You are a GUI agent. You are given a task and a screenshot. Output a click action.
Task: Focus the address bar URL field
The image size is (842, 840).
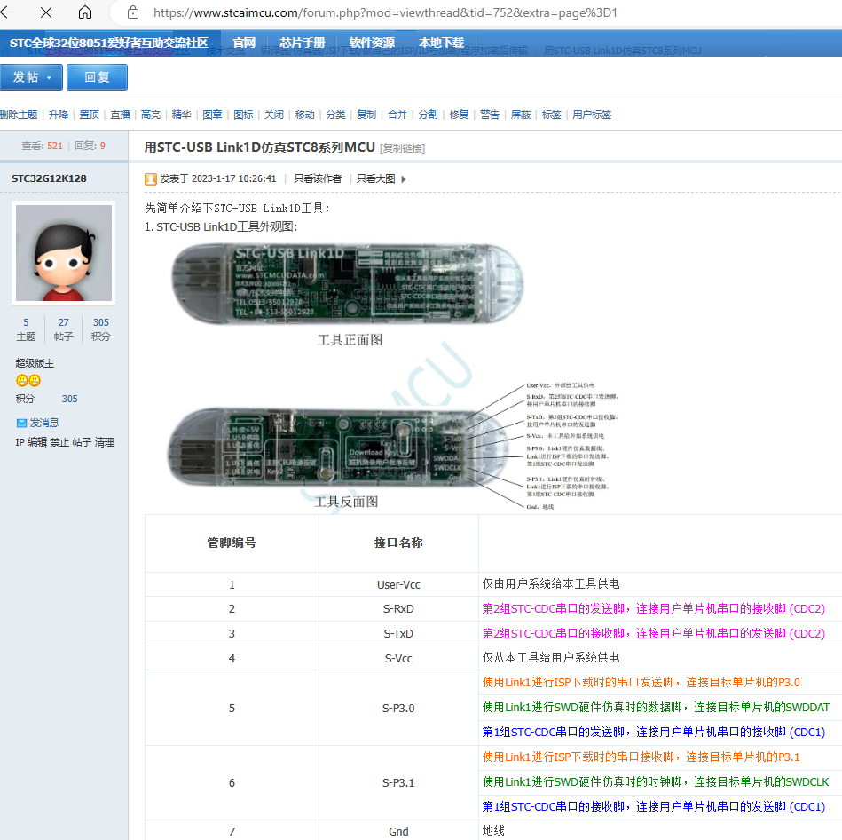click(386, 12)
